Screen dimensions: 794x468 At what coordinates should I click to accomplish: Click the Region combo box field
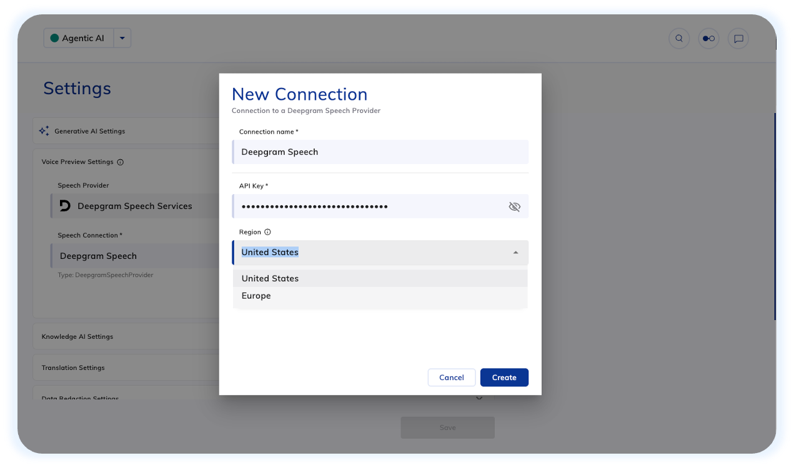[380, 253]
